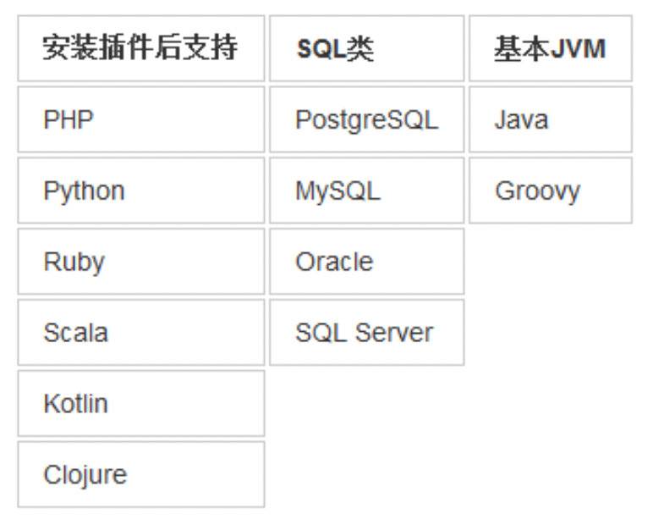Select the PHP cell

tap(140, 119)
